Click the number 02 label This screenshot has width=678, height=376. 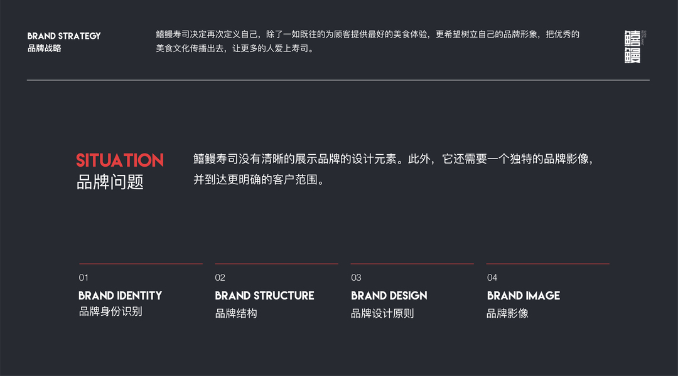pyautogui.click(x=220, y=278)
